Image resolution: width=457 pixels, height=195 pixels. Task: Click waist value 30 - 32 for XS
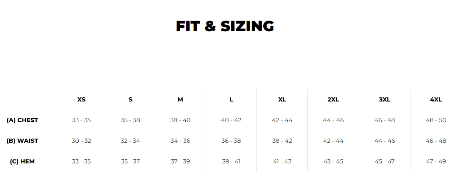81,141
